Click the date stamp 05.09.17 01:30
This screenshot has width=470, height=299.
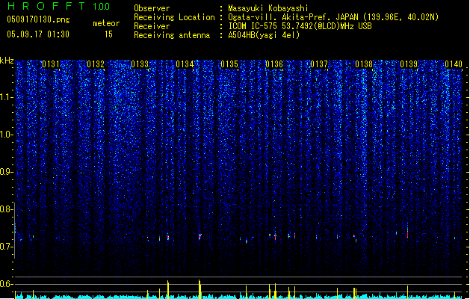[x=38, y=34]
